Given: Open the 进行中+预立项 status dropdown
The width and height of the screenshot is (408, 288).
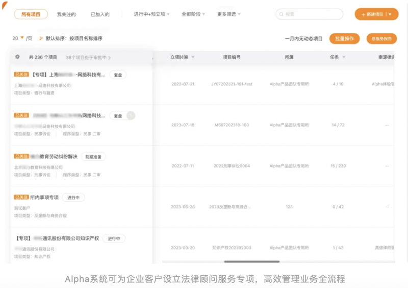Looking at the screenshot, I should pyautogui.click(x=151, y=14).
